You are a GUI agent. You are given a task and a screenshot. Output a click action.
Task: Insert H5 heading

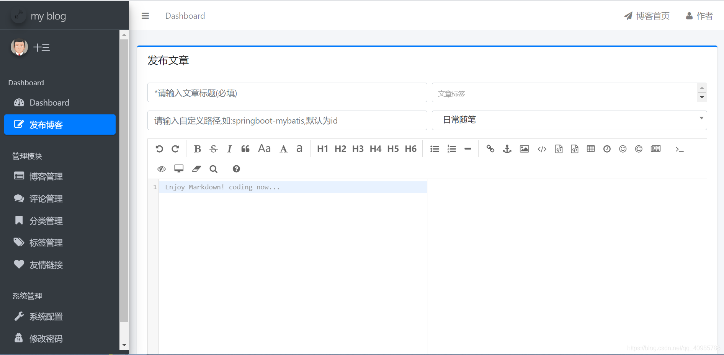[x=393, y=149]
